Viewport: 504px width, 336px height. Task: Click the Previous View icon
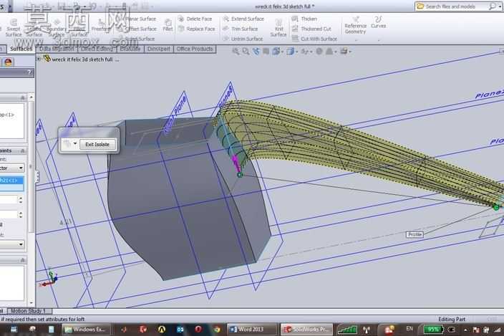click(x=256, y=51)
